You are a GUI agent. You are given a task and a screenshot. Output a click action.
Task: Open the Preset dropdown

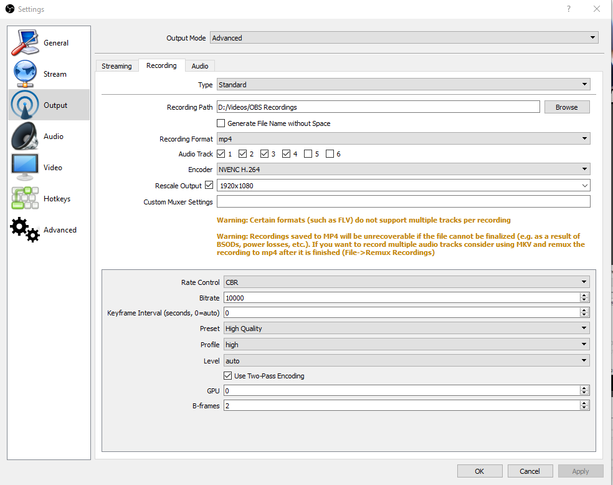(x=407, y=328)
